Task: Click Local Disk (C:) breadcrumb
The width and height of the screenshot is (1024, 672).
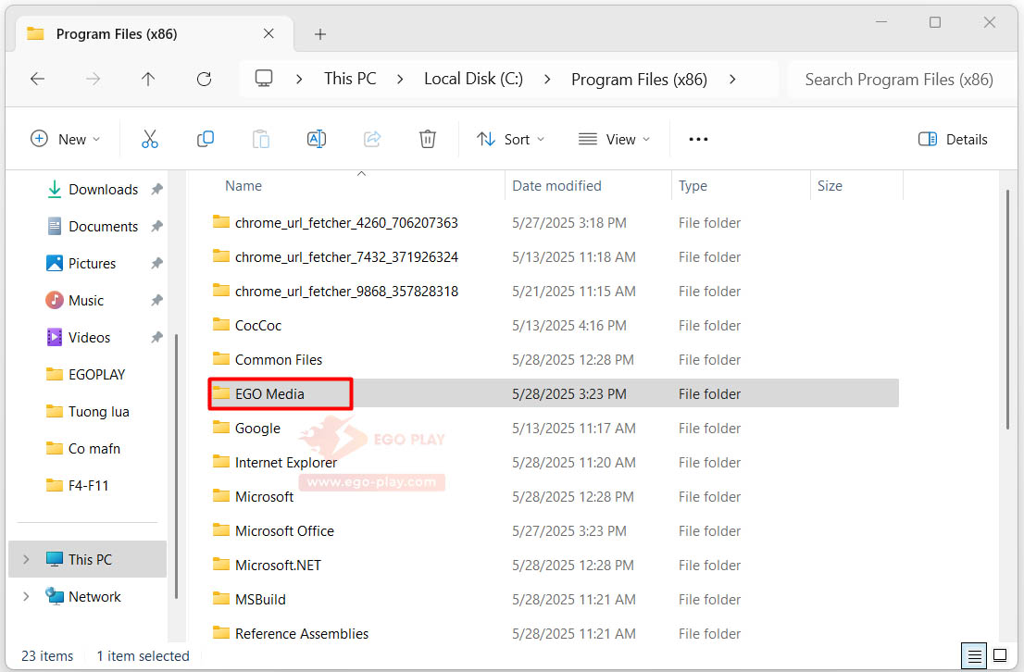Action: (x=473, y=79)
